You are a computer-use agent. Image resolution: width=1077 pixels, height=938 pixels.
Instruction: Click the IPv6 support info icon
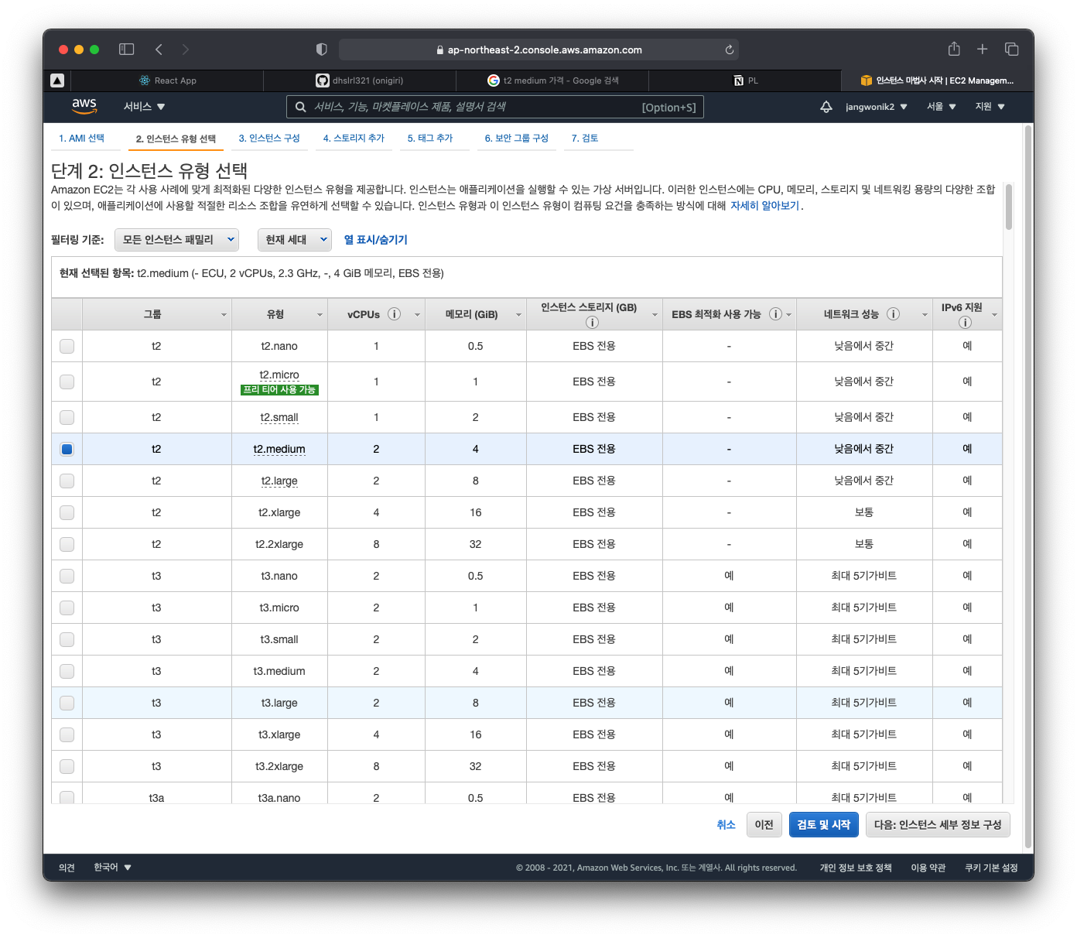[965, 323]
